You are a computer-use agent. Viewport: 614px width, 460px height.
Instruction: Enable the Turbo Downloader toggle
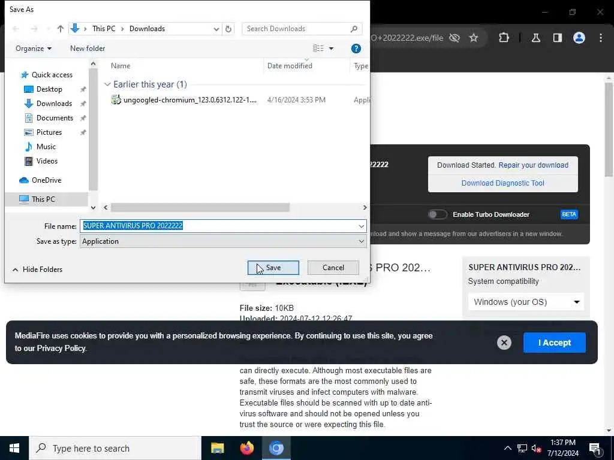[437, 214]
